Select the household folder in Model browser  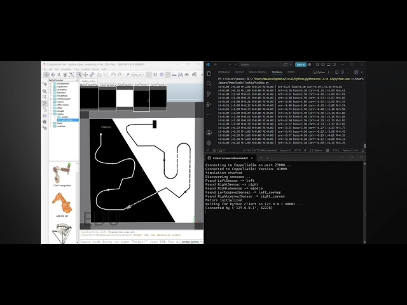point(62,96)
